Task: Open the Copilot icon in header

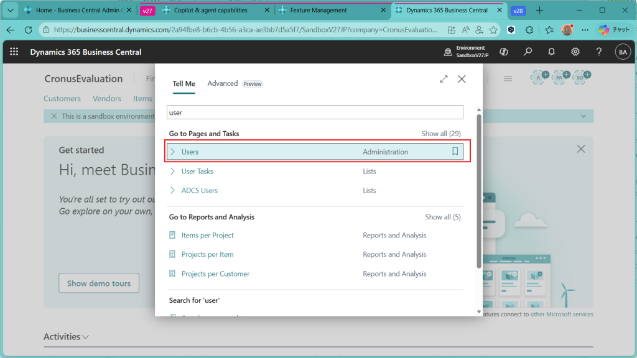Action: pos(504,52)
